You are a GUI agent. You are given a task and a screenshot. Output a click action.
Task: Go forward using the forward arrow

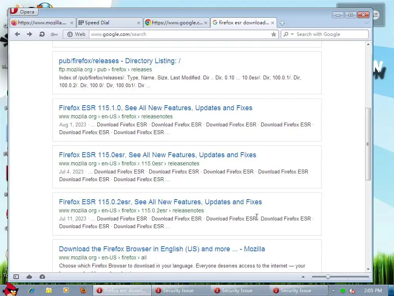(29, 34)
